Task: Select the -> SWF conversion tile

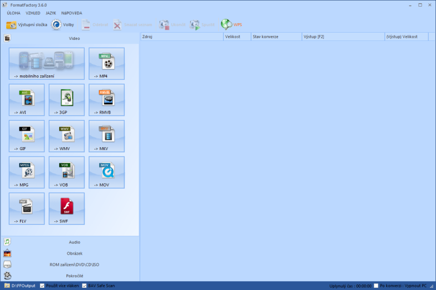Action: click(66, 209)
